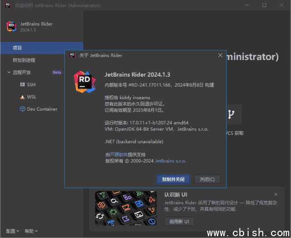This screenshot has height=238, width=291.
Task: Click the 关闭(C) button in About dialog
Action: [207, 179]
